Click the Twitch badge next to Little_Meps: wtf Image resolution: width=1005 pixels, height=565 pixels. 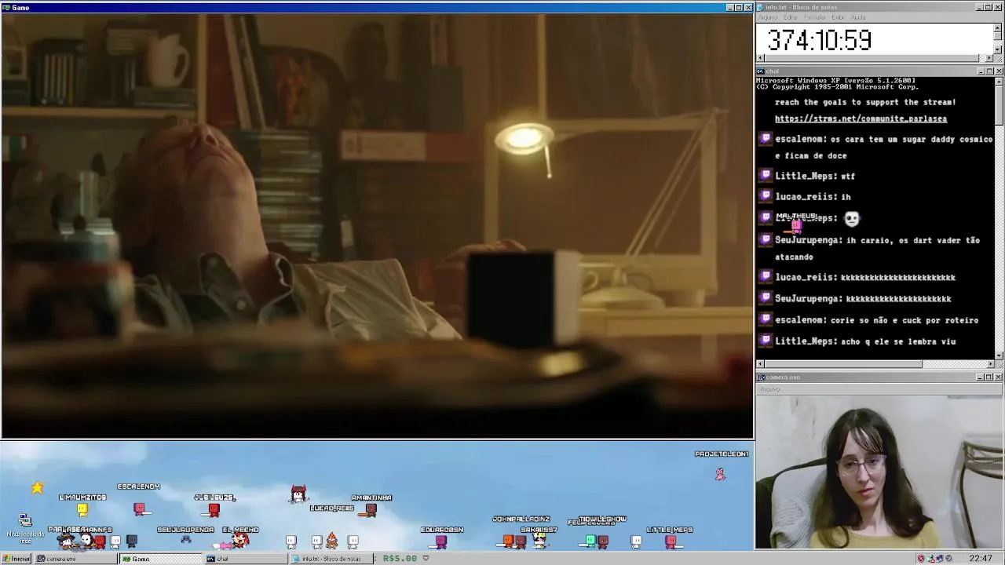[x=766, y=176]
